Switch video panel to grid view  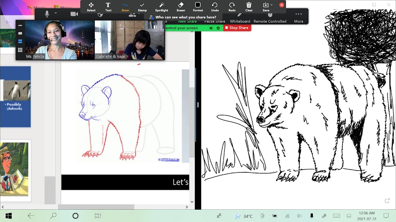pyautogui.click(x=20, y=50)
